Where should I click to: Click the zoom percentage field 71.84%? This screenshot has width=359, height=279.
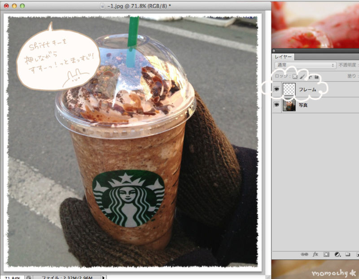(12, 277)
